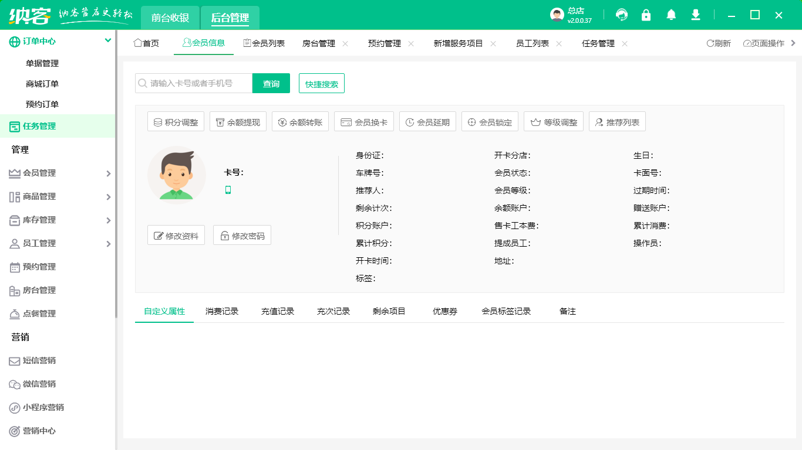The image size is (802, 450).
Task: Open notifications bell icon
Action: [x=671, y=15]
